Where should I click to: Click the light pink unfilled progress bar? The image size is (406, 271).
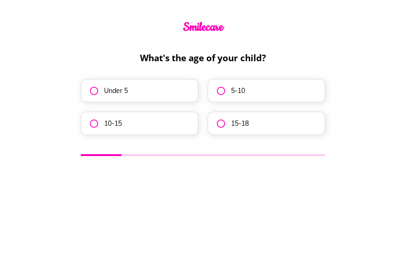(x=223, y=155)
